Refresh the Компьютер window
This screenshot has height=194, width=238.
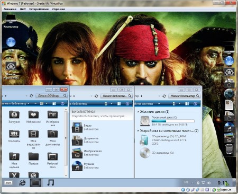(164, 96)
